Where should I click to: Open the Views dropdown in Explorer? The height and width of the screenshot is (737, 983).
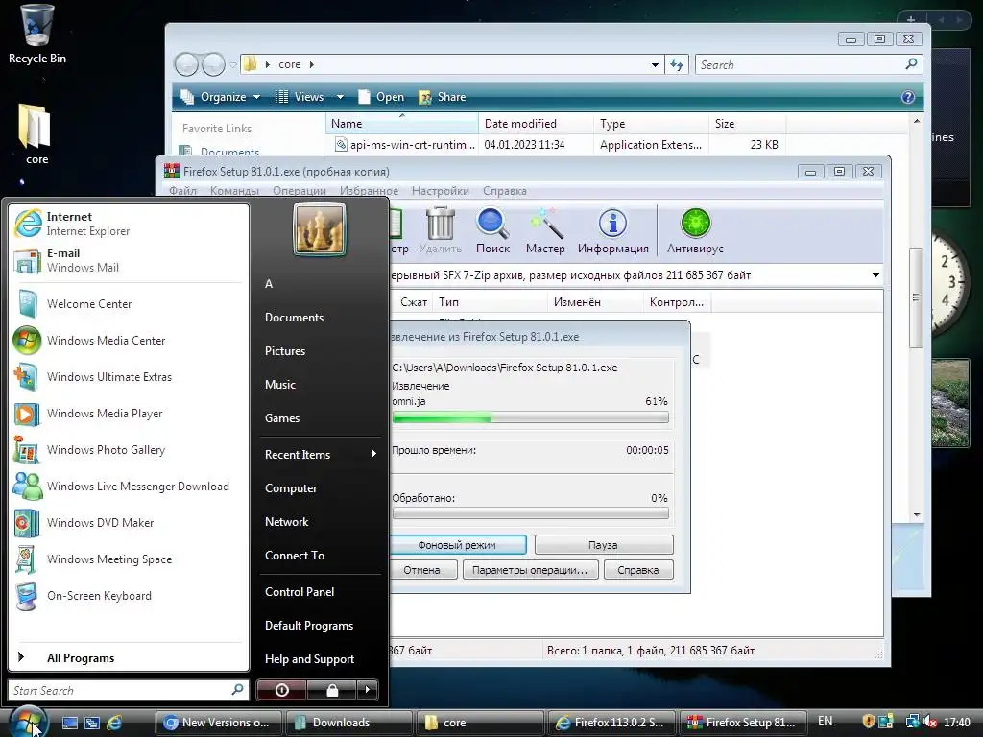pyautogui.click(x=310, y=97)
